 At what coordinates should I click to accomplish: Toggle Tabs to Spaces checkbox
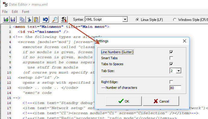pyautogui.click(x=171, y=64)
